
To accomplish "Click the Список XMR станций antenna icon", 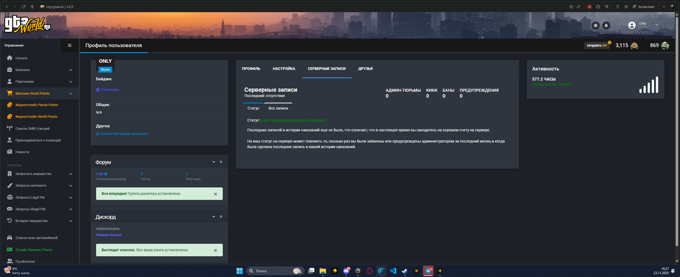I will (x=10, y=128).
